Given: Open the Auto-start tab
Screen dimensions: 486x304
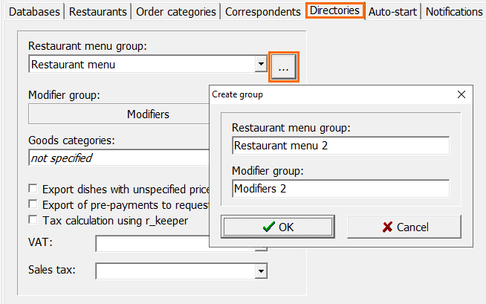Looking at the screenshot, I should pyautogui.click(x=392, y=12).
